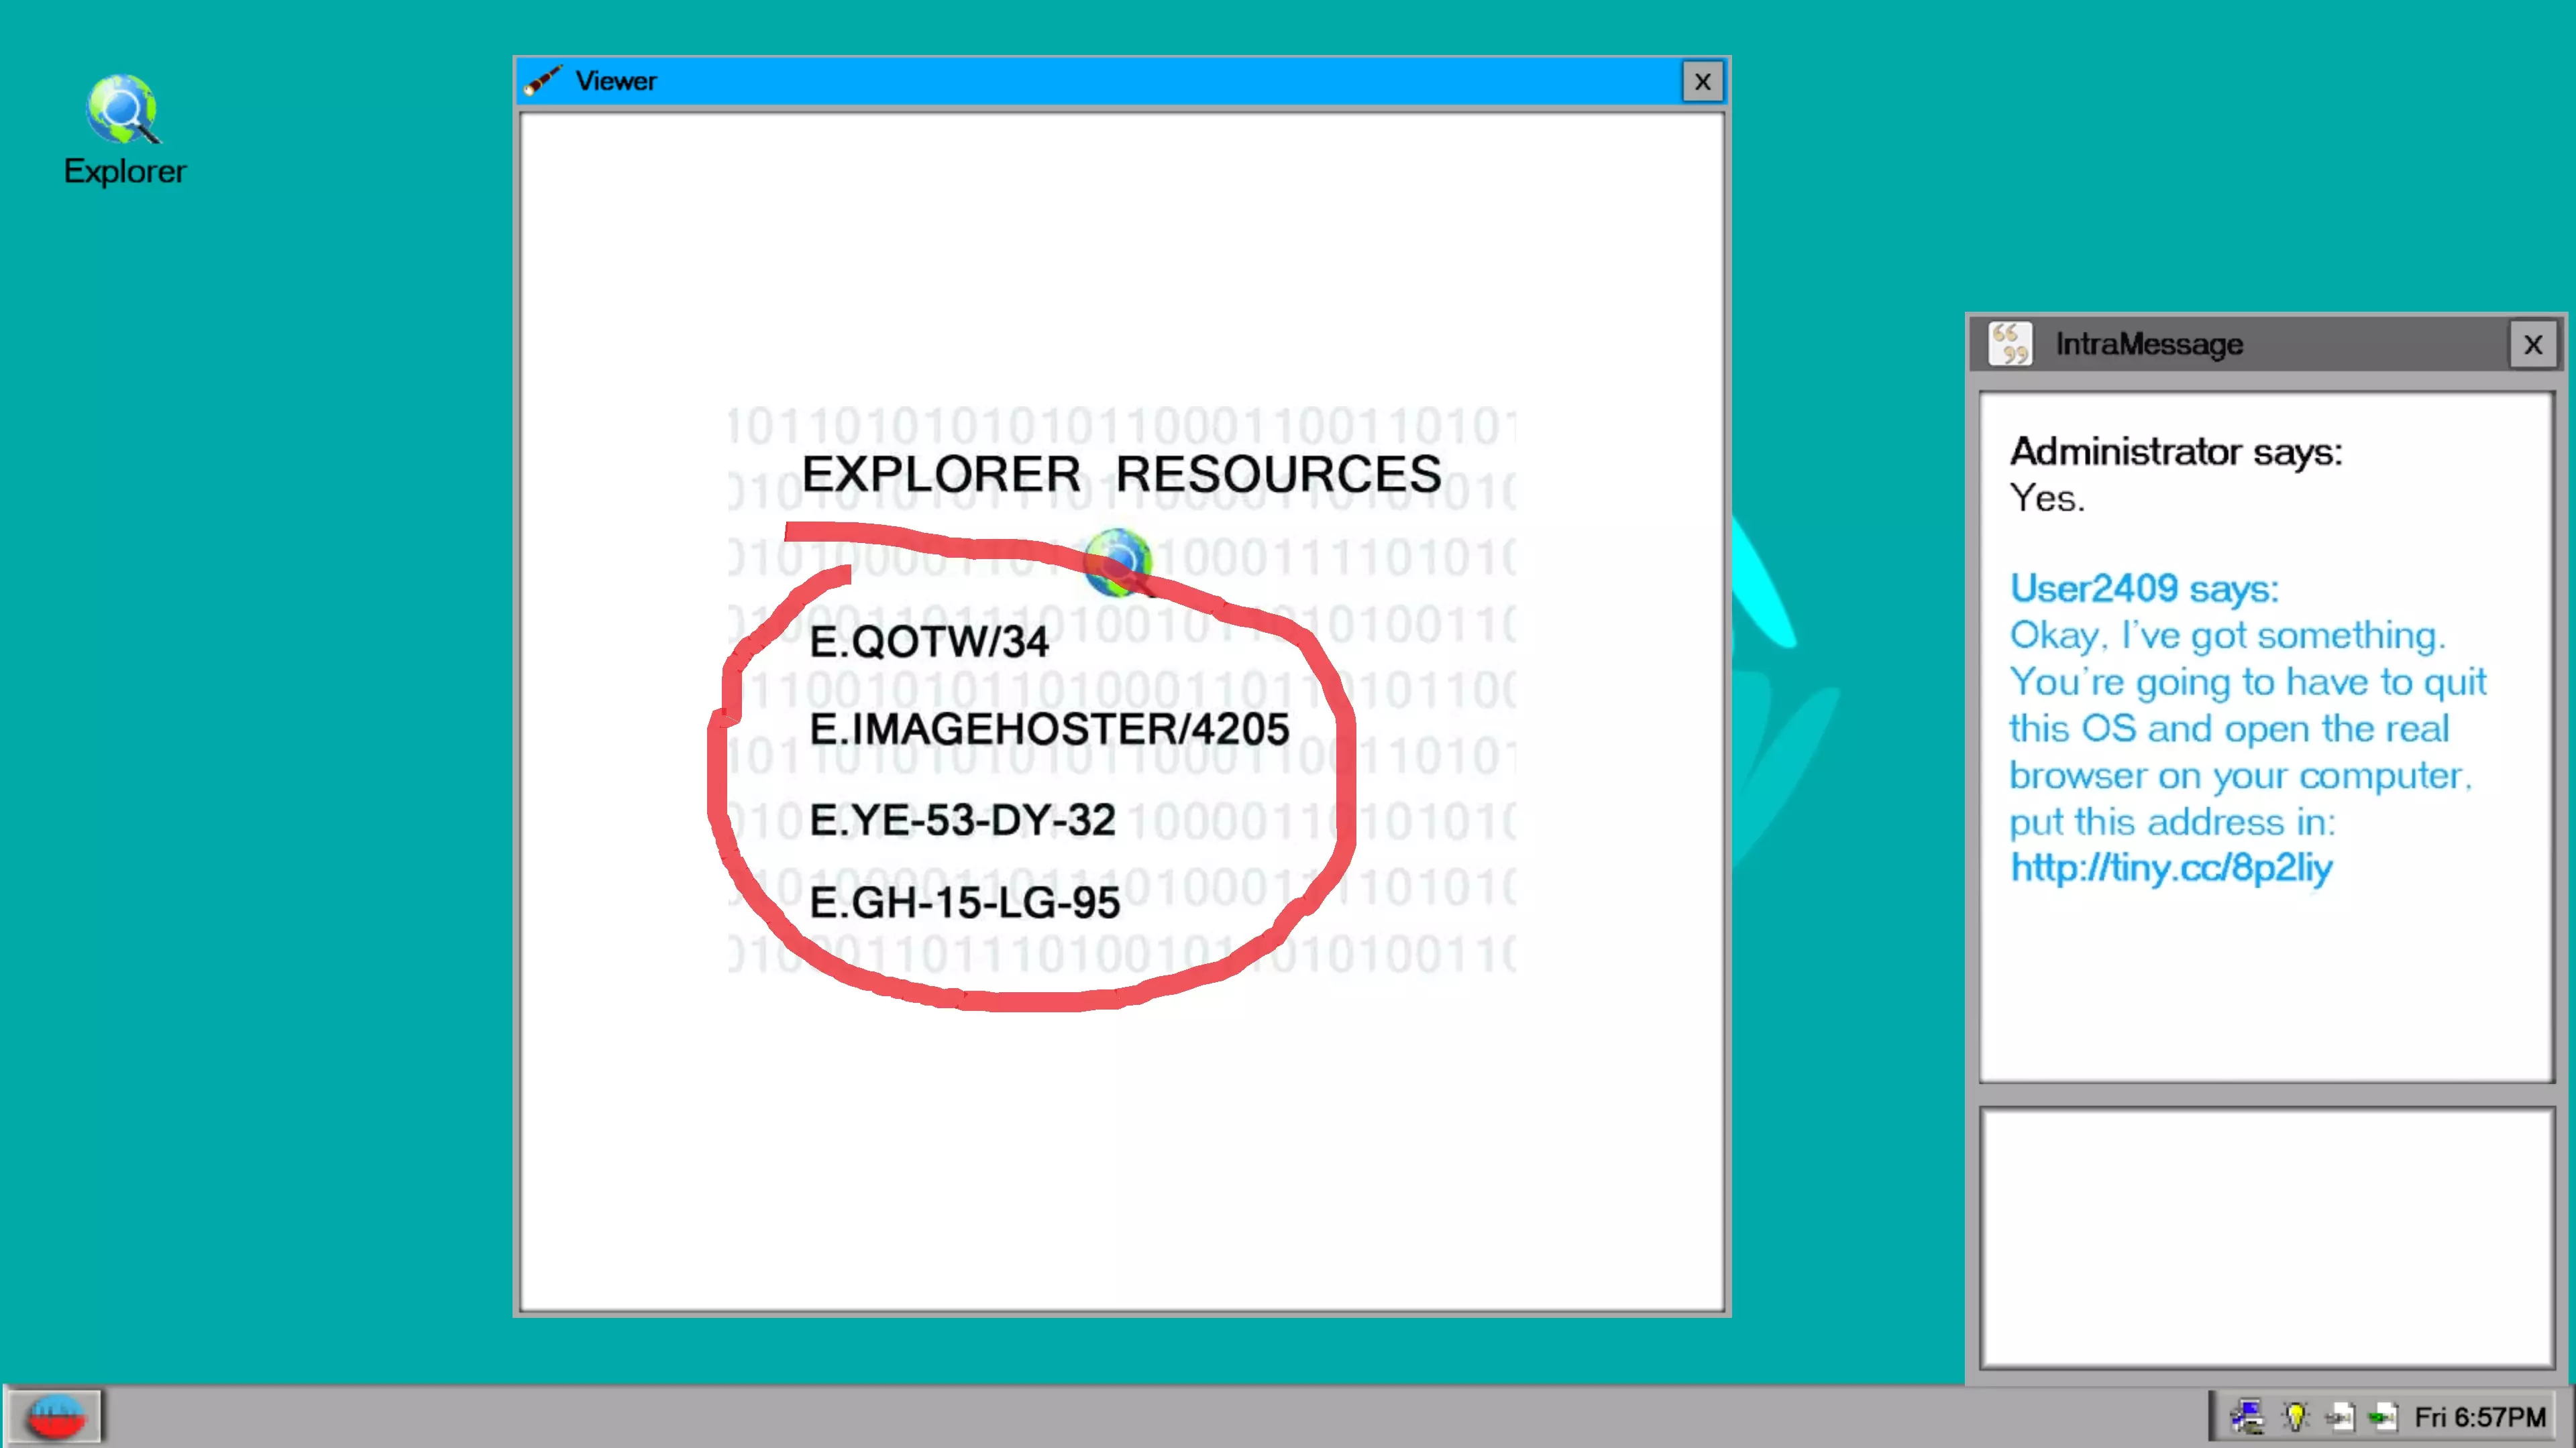The width and height of the screenshot is (2576, 1448).
Task: Close the IntraMessage window
Action: (2532, 345)
